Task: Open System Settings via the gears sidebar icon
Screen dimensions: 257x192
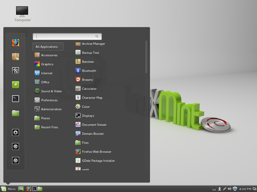Action: coord(16,71)
